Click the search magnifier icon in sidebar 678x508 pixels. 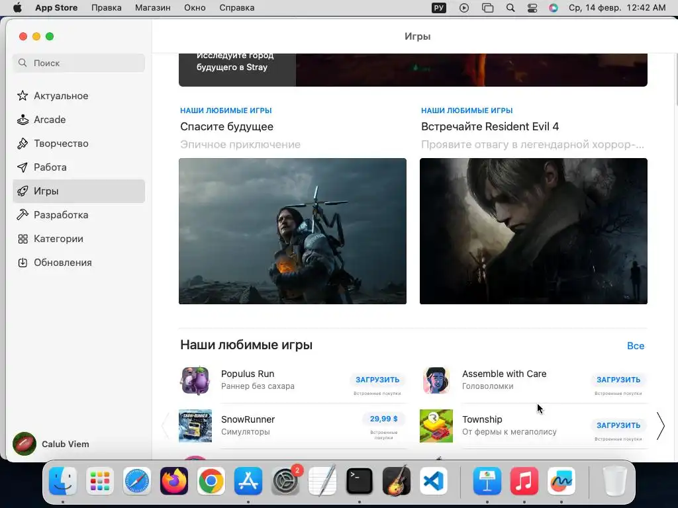pos(23,63)
